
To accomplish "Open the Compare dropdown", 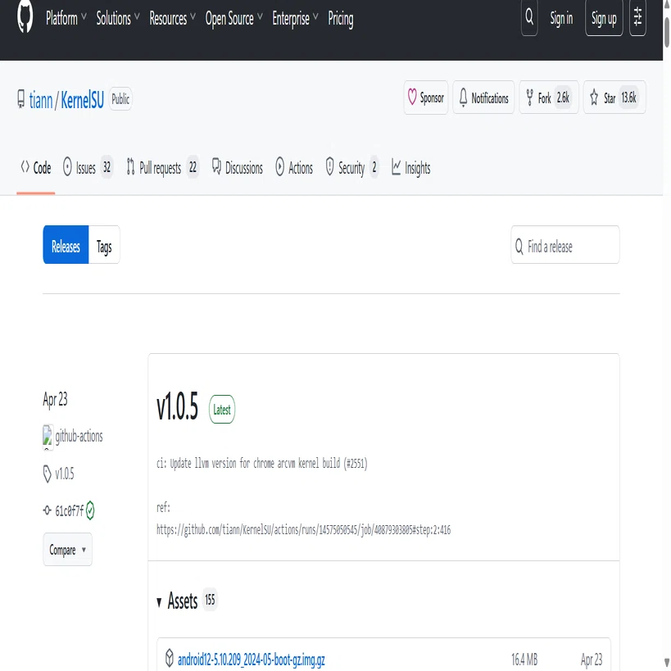I will click(x=68, y=550).
